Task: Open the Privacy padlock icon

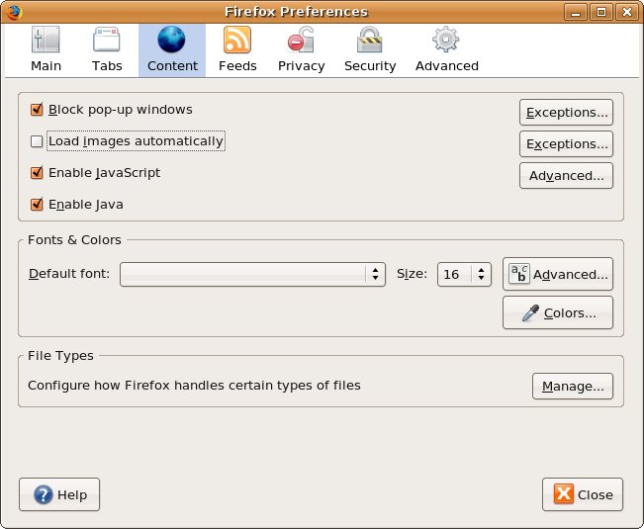Action: point(301,40)
